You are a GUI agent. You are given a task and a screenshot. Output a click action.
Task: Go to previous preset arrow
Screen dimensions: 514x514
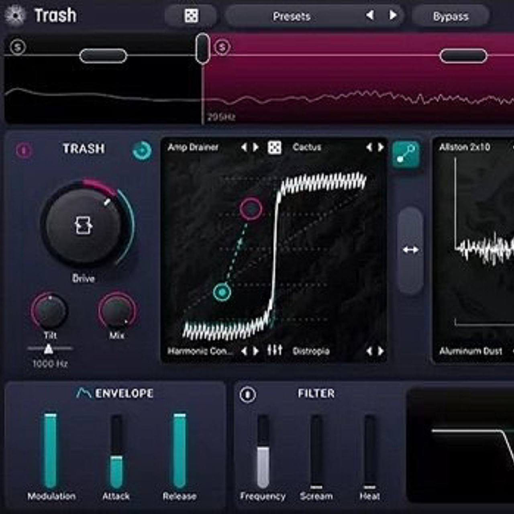(x=370, y=16)
